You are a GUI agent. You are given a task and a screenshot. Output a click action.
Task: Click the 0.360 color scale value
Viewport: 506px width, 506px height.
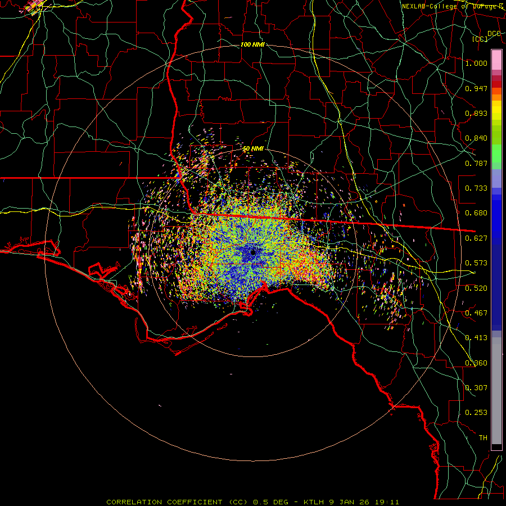pos(476,363)
